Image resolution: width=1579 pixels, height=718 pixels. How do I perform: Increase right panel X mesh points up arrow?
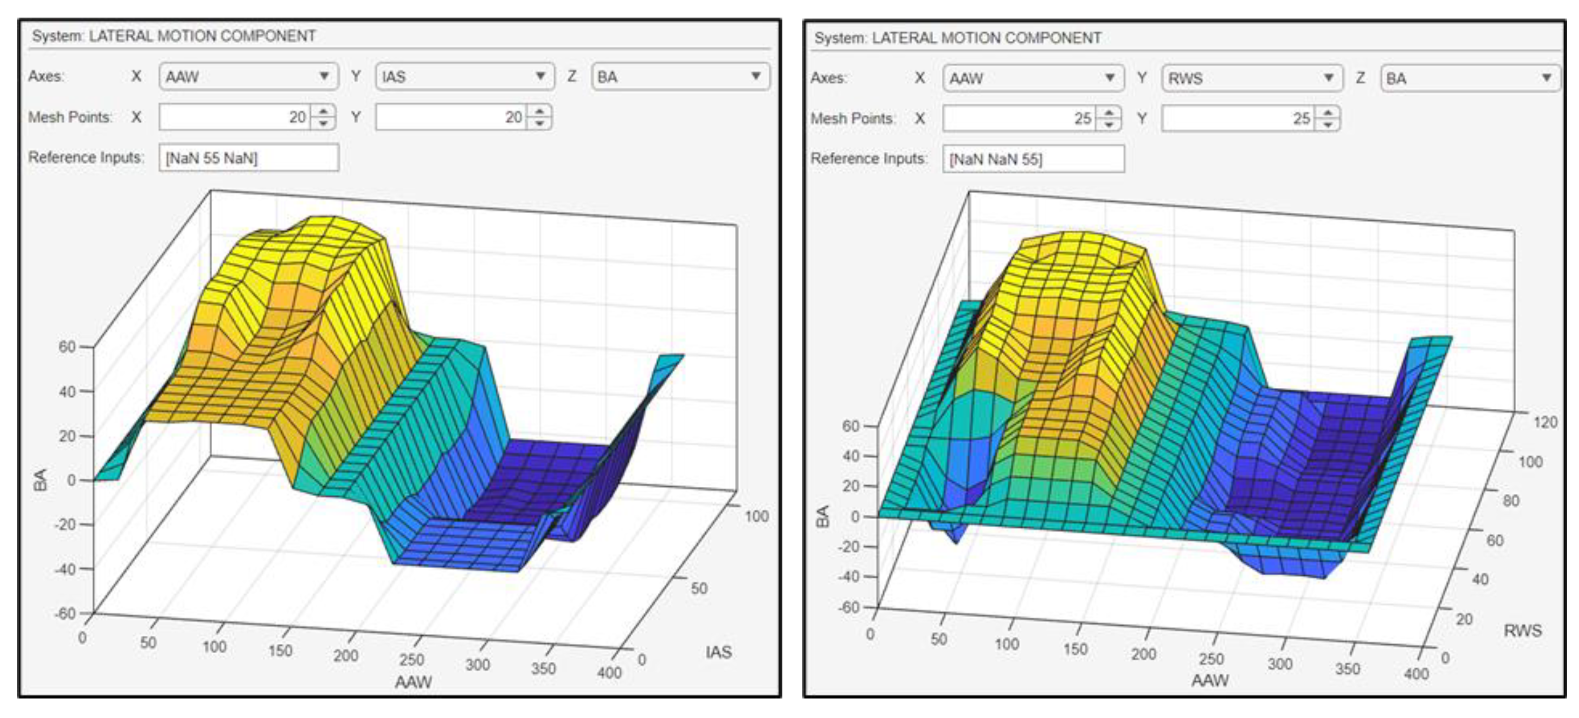click(1109, 112)
